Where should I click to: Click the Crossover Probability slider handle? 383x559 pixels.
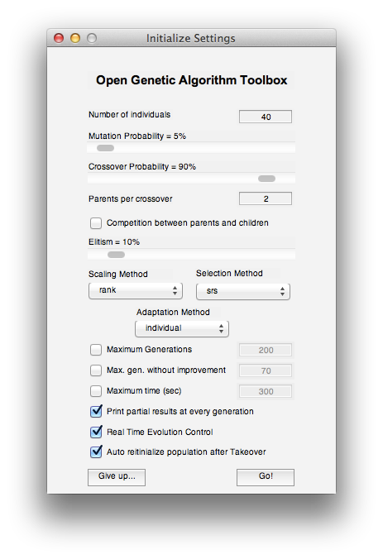click(x=266, y=179)
